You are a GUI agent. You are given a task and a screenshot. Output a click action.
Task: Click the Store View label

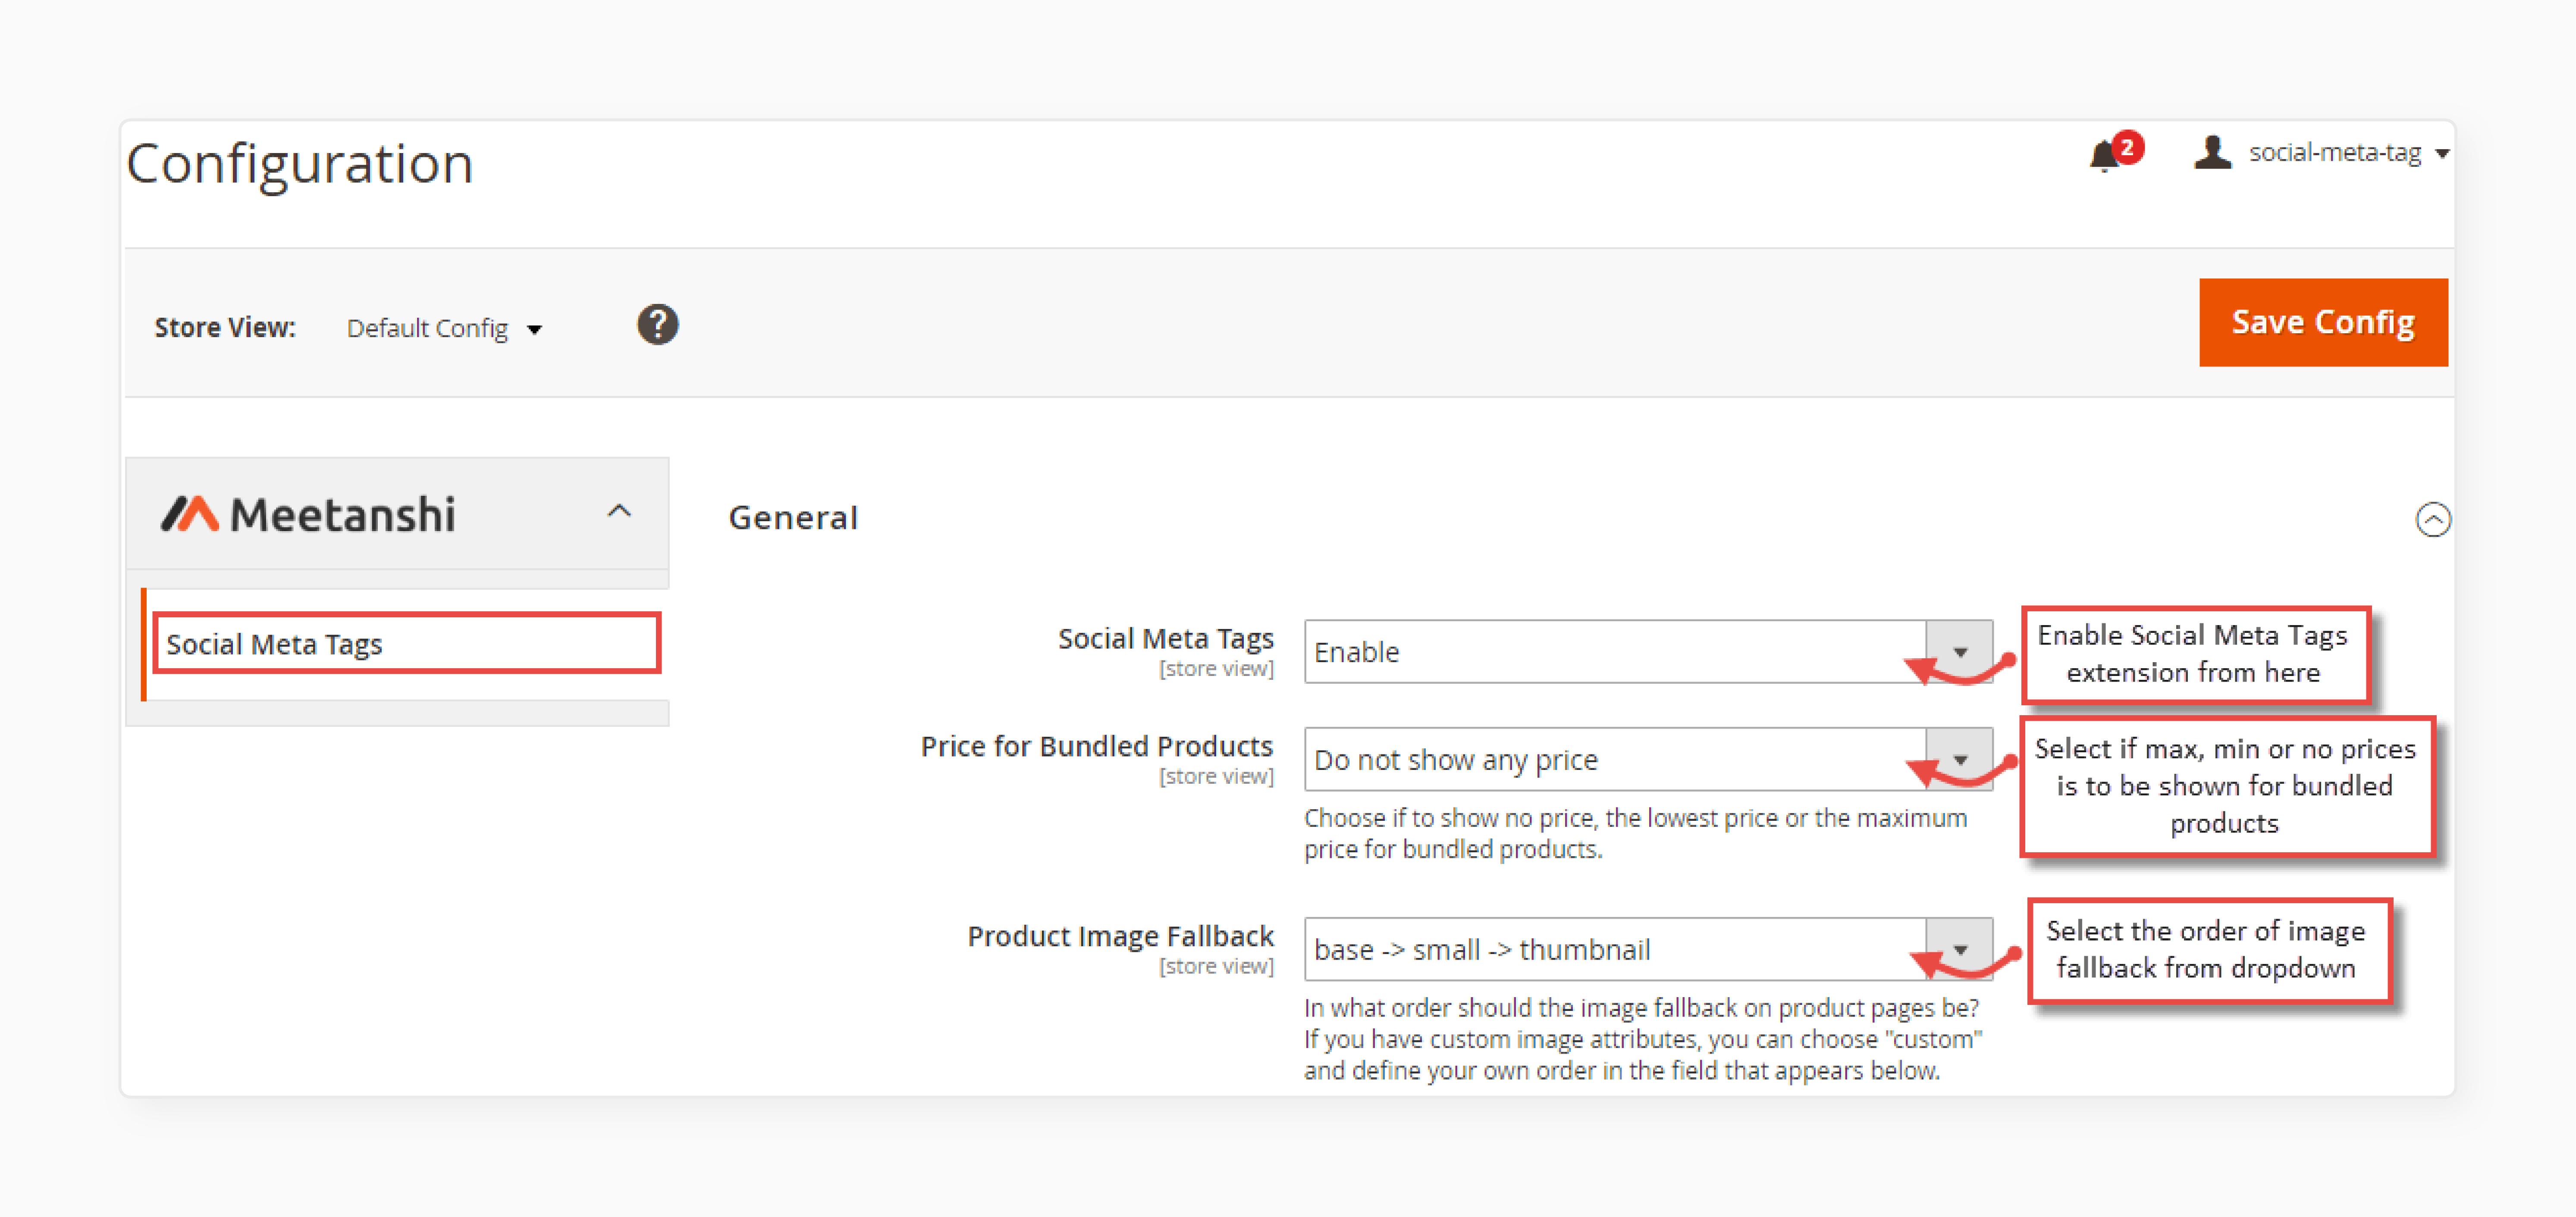[x=225, y=328]
